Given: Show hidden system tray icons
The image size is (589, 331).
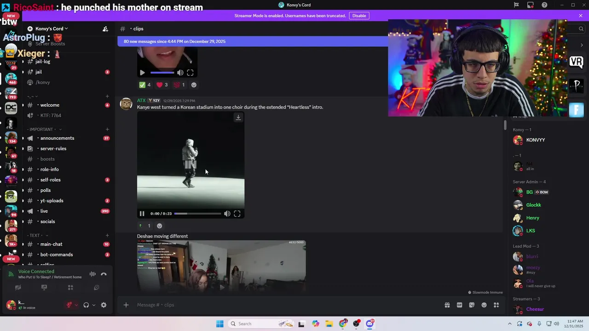Looking at the screenshot, I should [509, 324].
